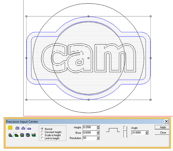Viewport: 173px width, 151px height.
Task: Click the third relief mode icon in bottom row
Action: click(x=22, y=135)
